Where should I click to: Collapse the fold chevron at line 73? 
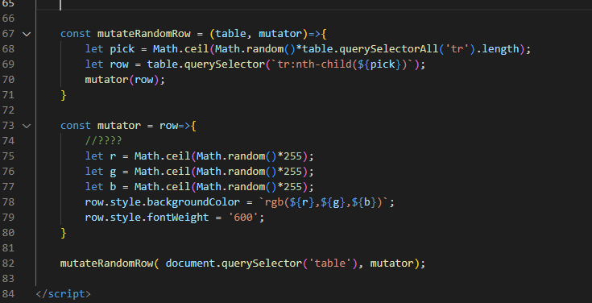27,126
